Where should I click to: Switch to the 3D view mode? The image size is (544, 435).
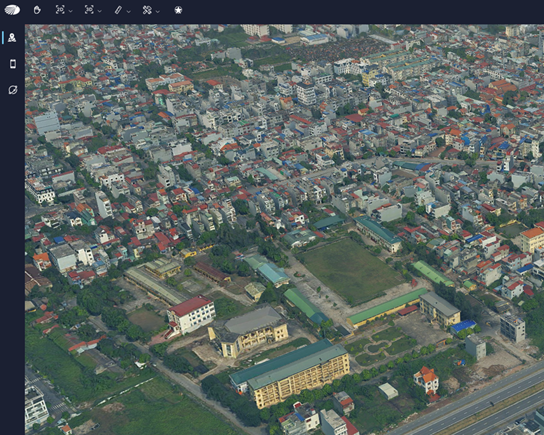[x=89, y=10]
